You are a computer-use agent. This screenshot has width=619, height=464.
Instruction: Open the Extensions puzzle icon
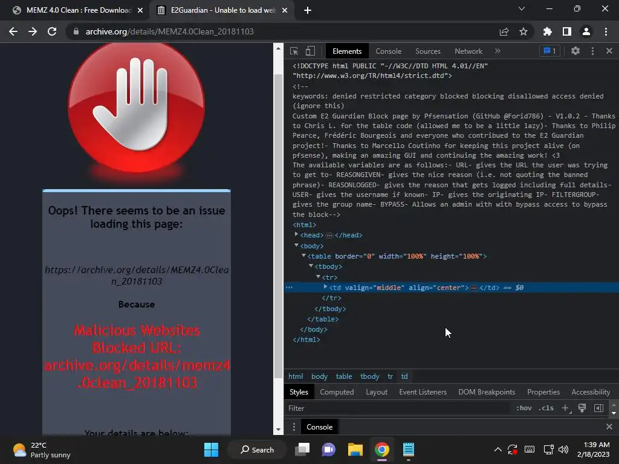pyautogui.click(x=547, y=31)
